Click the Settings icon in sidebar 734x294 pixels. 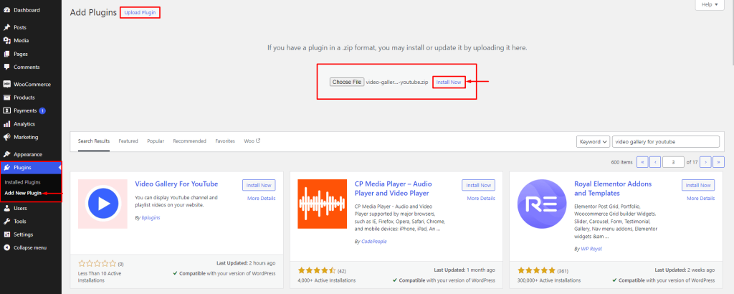click(x=7, y=234)
